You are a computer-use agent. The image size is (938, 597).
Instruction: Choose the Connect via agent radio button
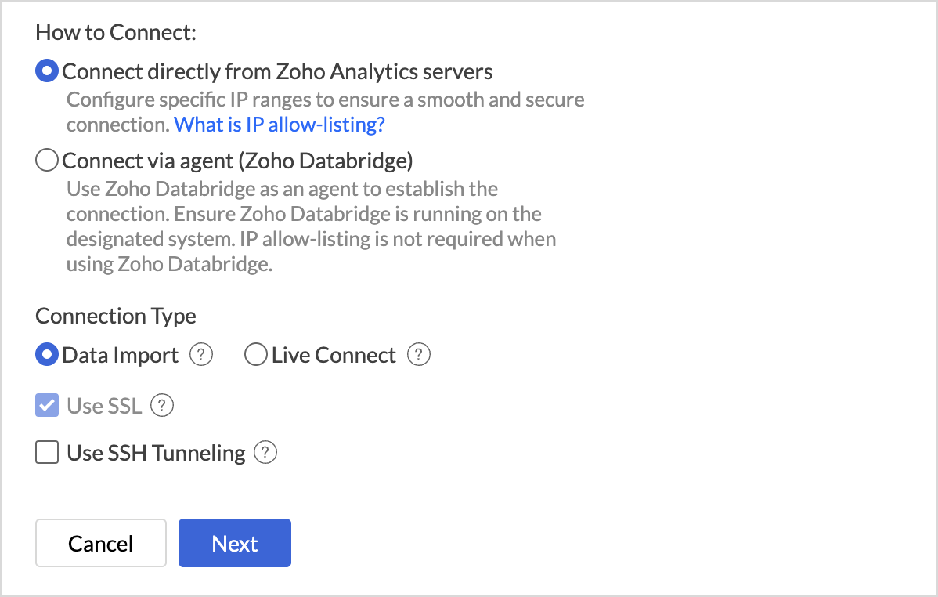pos(47,161)
